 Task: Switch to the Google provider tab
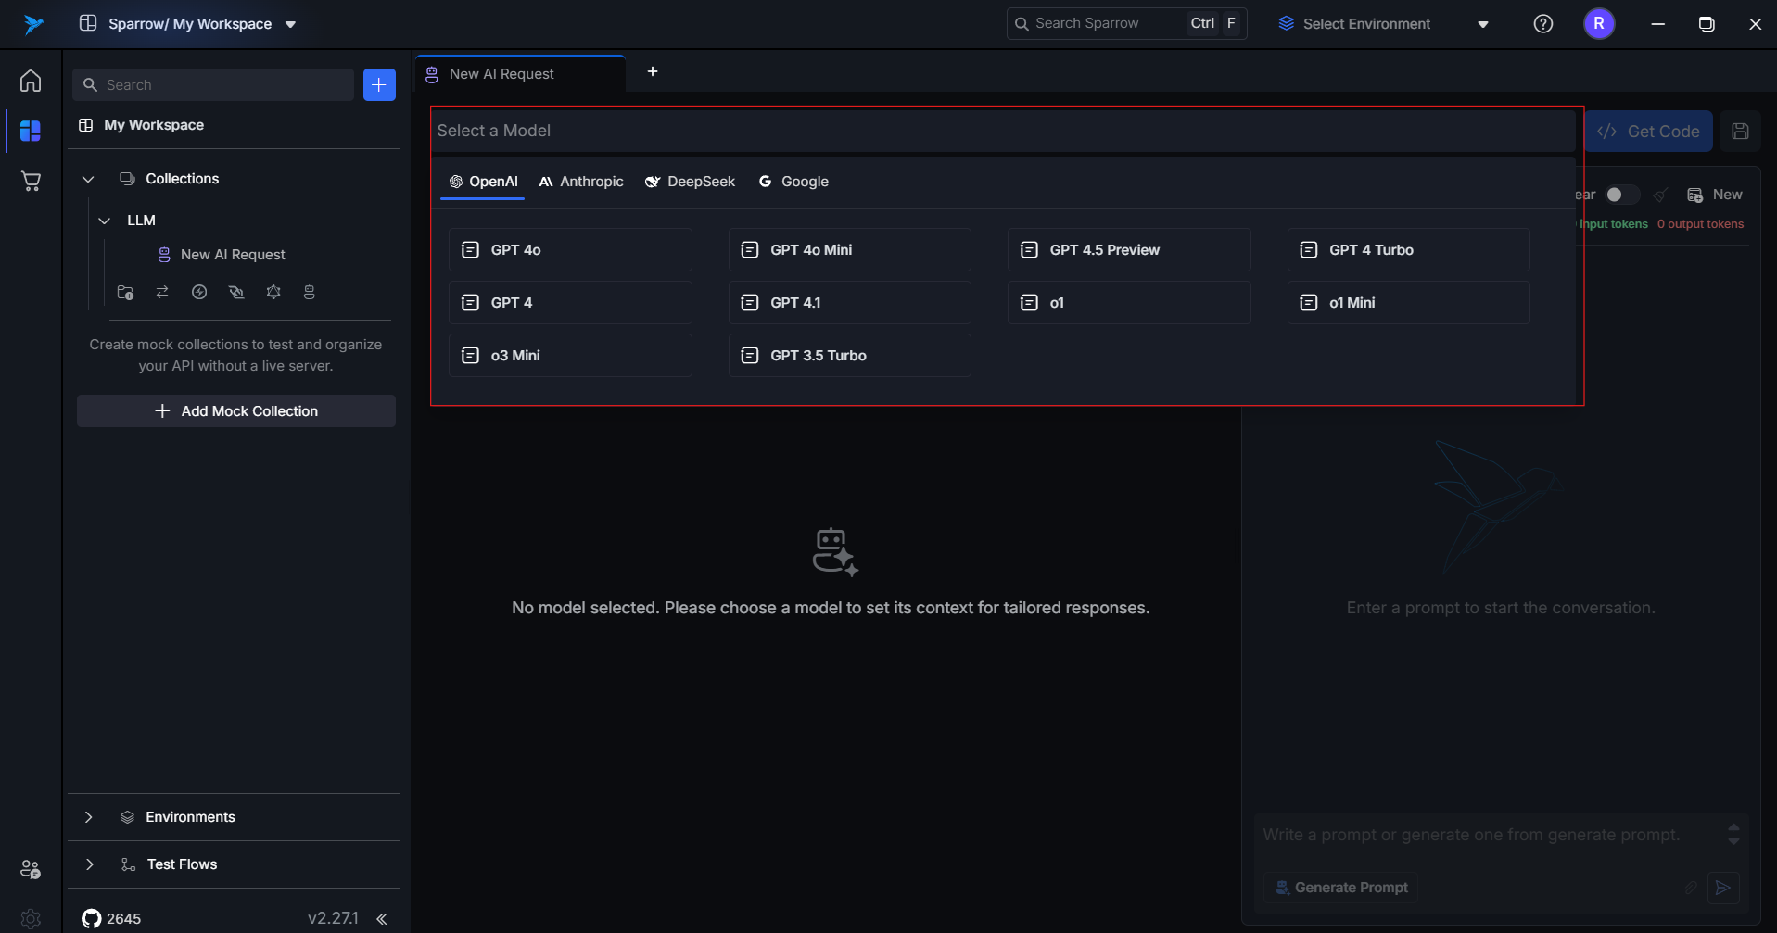(x=793, y=182)
